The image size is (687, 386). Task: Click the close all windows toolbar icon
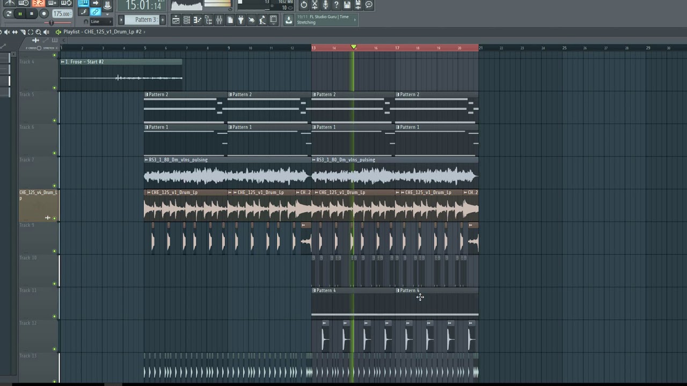pos(273,20)
